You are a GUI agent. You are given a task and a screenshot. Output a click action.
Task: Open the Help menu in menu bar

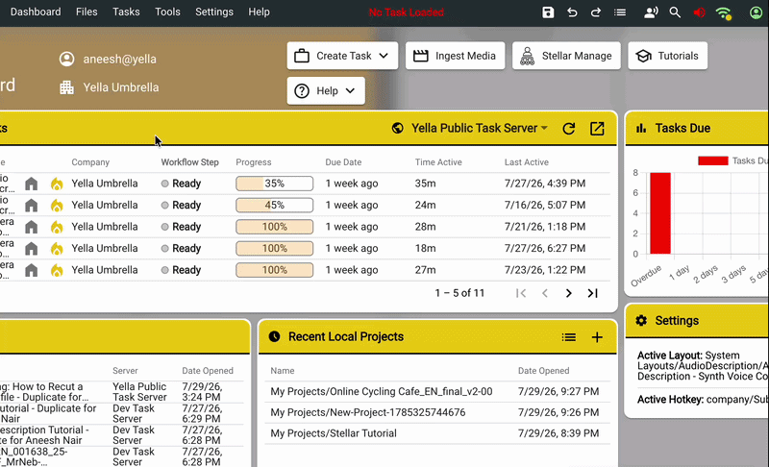(x=259, y=12)
